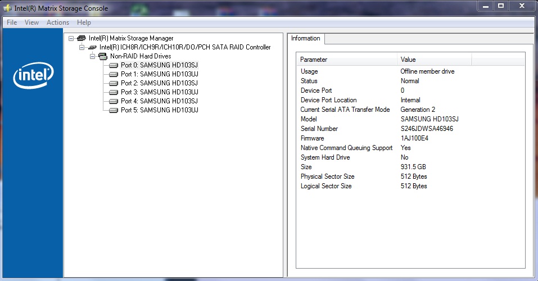
Task: Minimize the Matrix Storage Console window
Action: [x=486, y=6]
